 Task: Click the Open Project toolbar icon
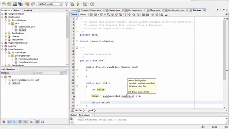tap(15, 4)
